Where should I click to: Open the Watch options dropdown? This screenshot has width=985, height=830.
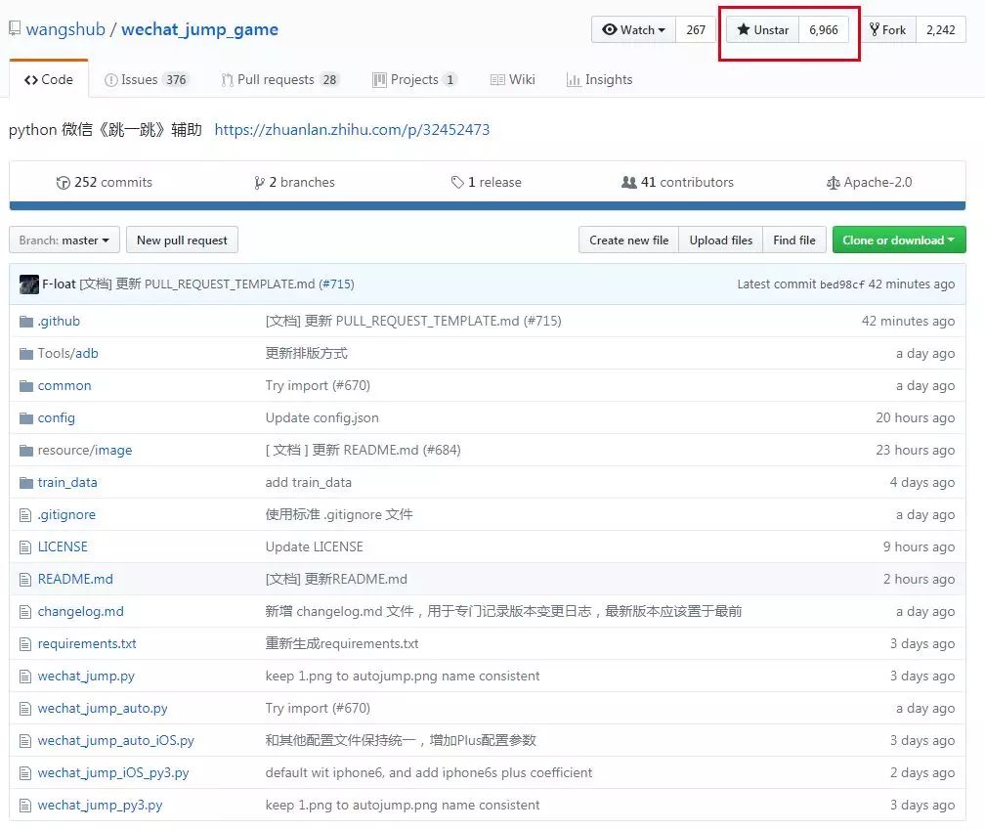tap(633, 29)
